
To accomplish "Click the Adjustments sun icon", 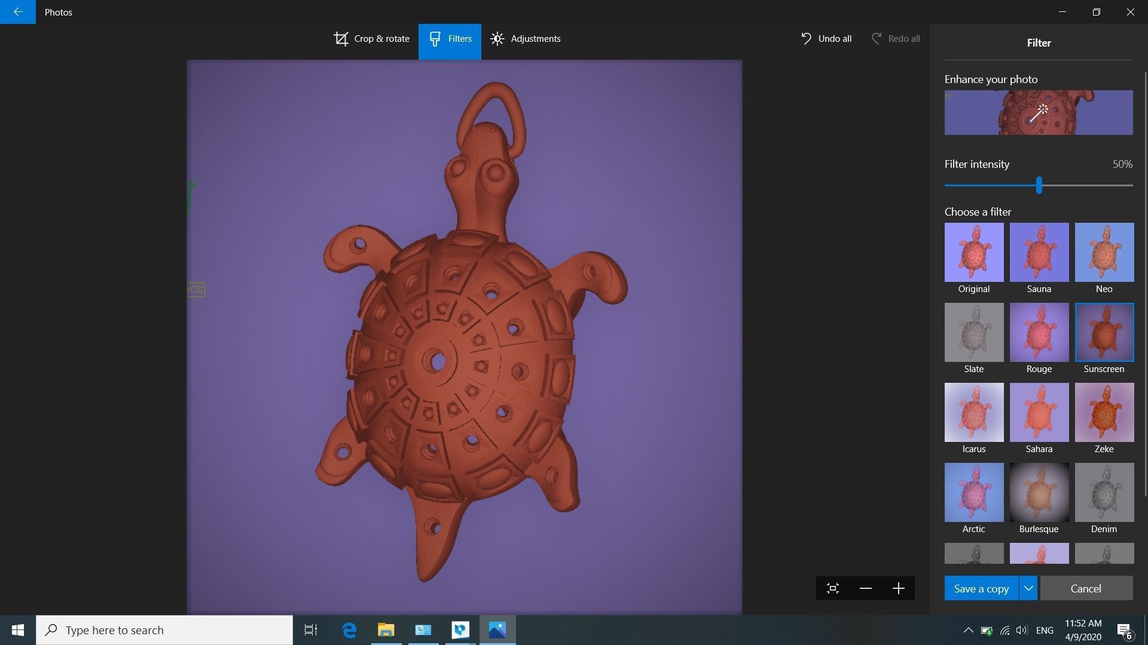I will point(497,39).
